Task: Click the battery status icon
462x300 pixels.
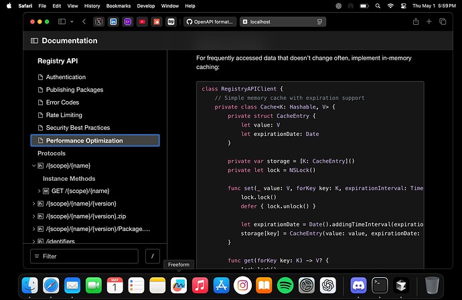Action: pos(364,6)
